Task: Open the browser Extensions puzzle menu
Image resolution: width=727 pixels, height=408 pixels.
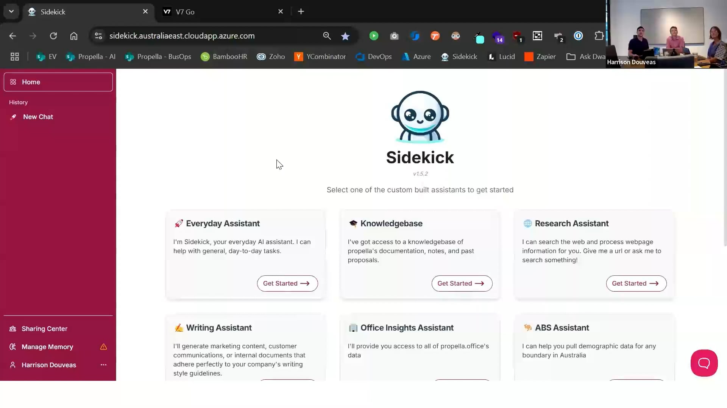Action: (x=599, y=36)
